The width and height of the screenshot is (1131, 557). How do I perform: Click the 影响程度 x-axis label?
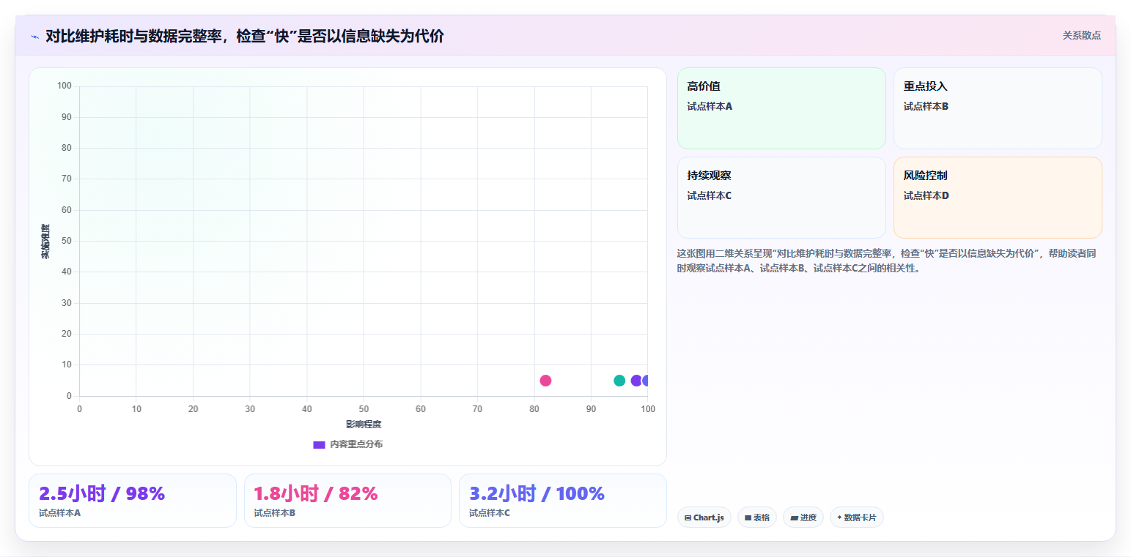[x=364, y=425]
